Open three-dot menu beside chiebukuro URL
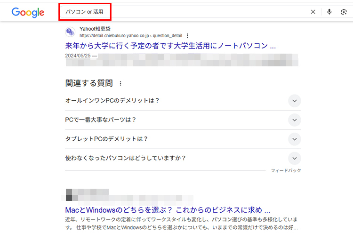This screenshot has height=240, width=353. 187,35
